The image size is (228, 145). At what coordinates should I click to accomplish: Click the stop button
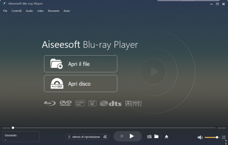coord(122,136)
